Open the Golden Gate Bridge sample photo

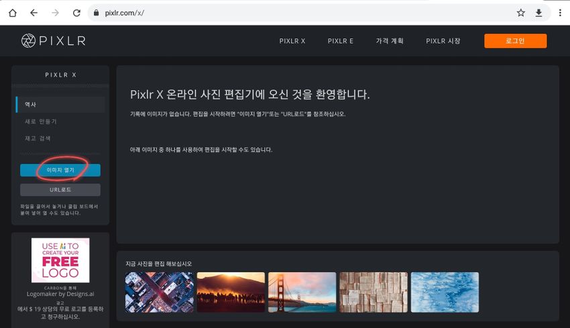pos(302,292)
